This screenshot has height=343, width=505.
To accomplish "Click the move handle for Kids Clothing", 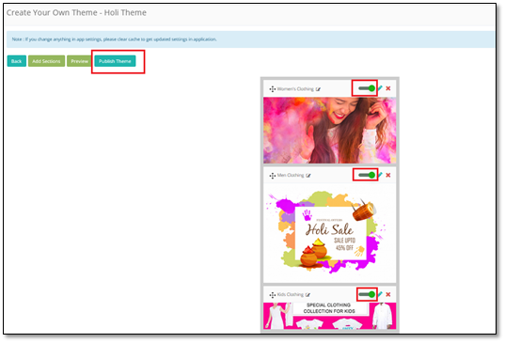I will 273,295.
